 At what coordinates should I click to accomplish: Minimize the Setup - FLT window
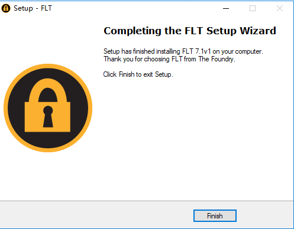pos(226,8)
